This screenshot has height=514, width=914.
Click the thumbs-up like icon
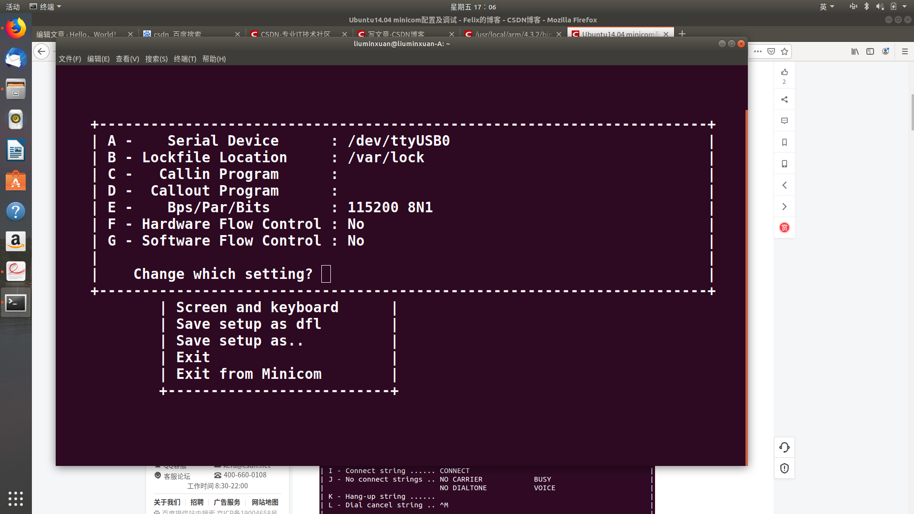785,72
